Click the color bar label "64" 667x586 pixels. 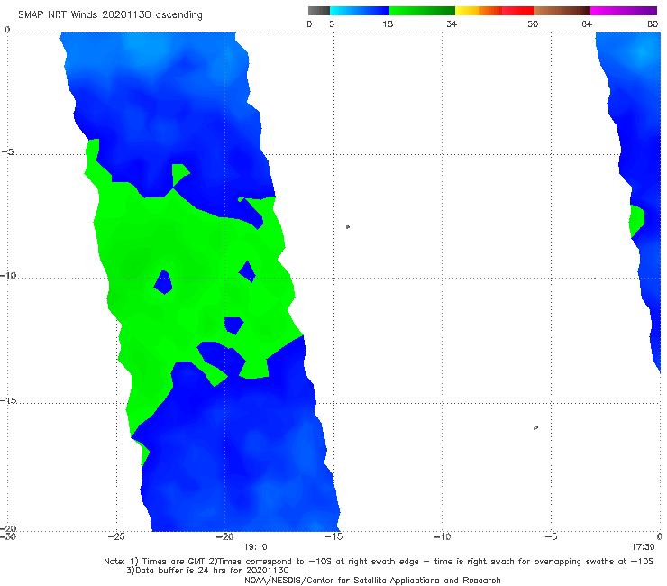coord(587,23)
